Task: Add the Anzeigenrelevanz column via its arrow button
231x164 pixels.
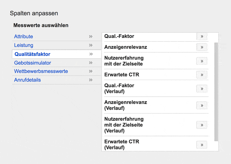Action: 202,47
